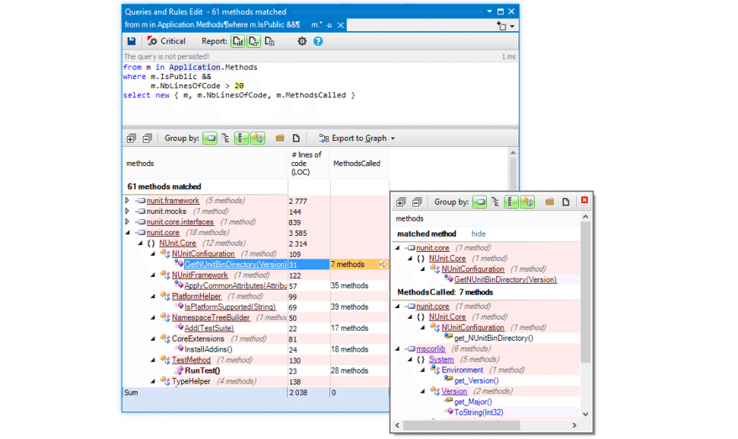Click the briefcase icon in popup panel toolbar
The height and width of the screenshot is (439, 738).
click(550, 202)
